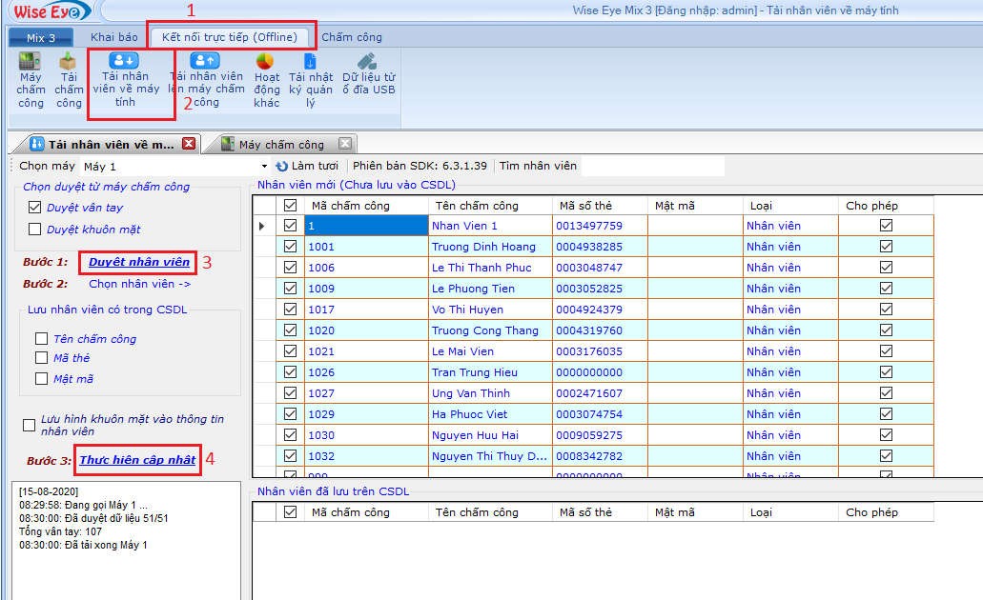Tick the Mã thẻ checkbox
Image resolution: width=983 pixels, height=600 pixels.
pyautogui.click(x=41, y=358)
